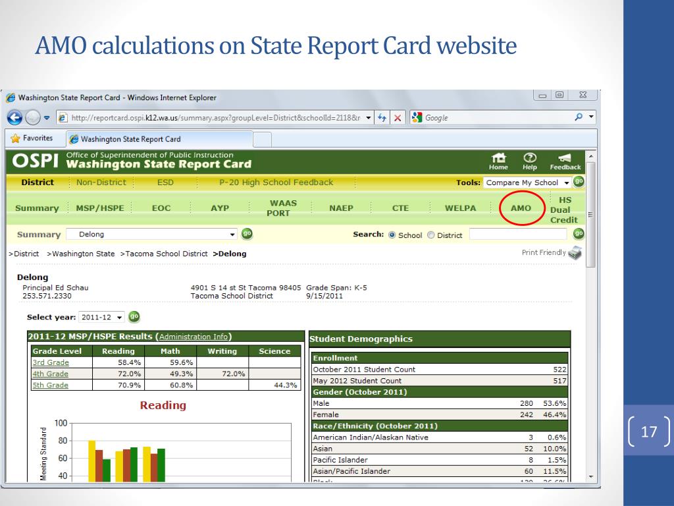Click the browser Forward arrow button
The image size is (674, 506).
(33, 117)
